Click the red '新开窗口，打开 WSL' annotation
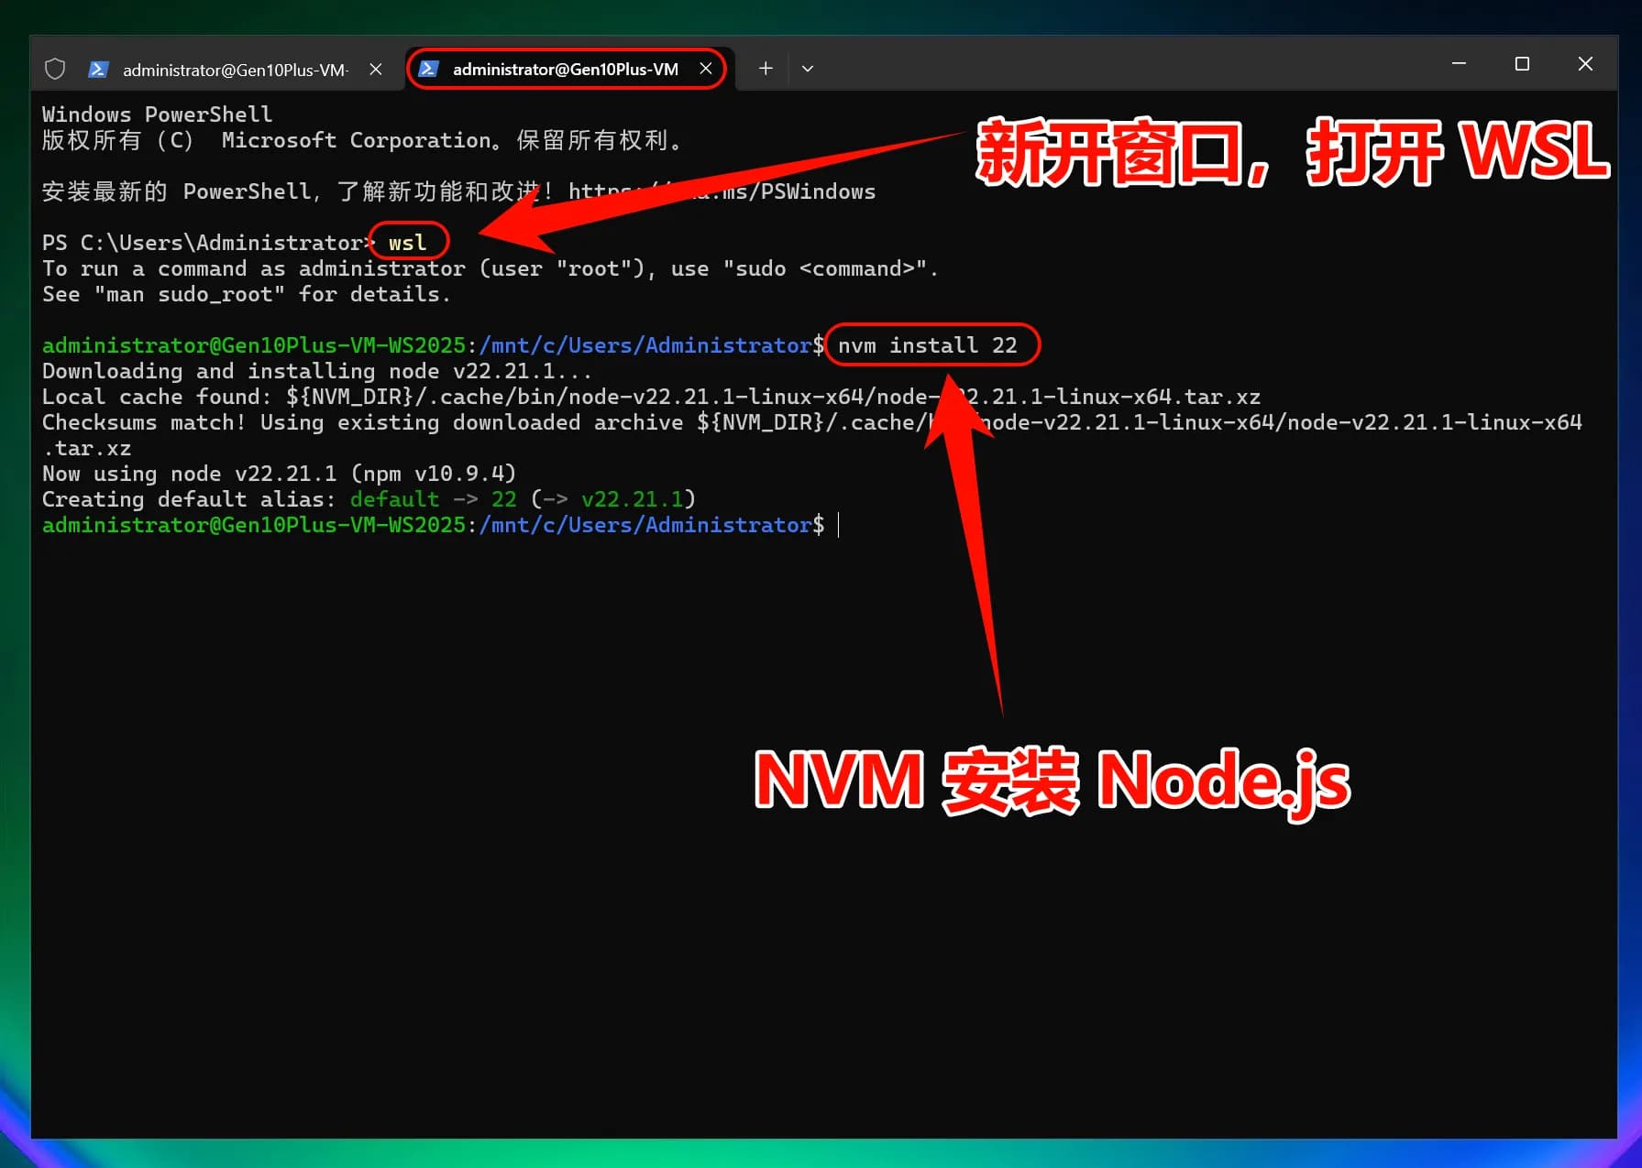The width and height of the screenshot is (1642, 1168). click(x=1291, y=152)
